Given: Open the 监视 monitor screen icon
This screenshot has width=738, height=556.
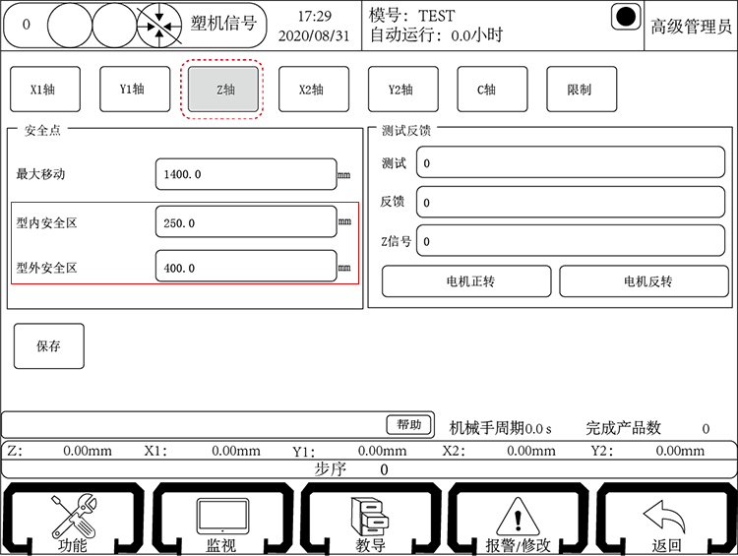Looking at the screenshot, I should click(x=219, y=515).
